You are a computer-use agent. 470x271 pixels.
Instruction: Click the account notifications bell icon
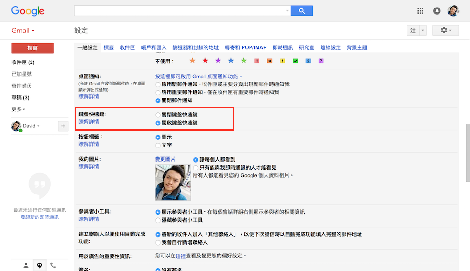(x=437, y=11)
